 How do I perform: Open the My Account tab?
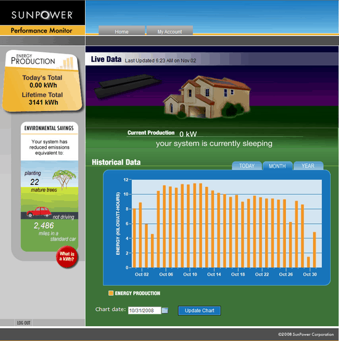pos(169,30)
